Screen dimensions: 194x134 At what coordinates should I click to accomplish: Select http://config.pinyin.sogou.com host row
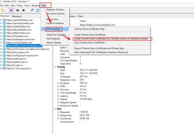pos(22,56)
